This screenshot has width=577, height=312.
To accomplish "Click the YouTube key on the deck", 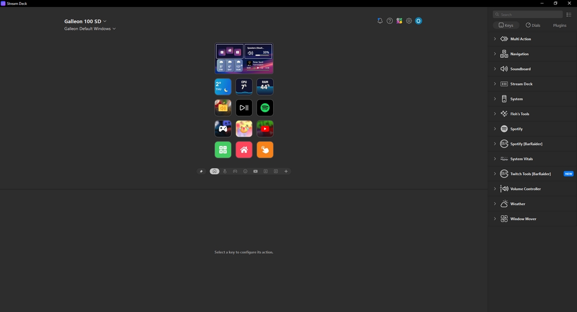I will point(265,129).
